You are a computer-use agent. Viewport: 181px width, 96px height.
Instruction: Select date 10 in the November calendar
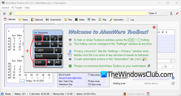click(20, 69)
